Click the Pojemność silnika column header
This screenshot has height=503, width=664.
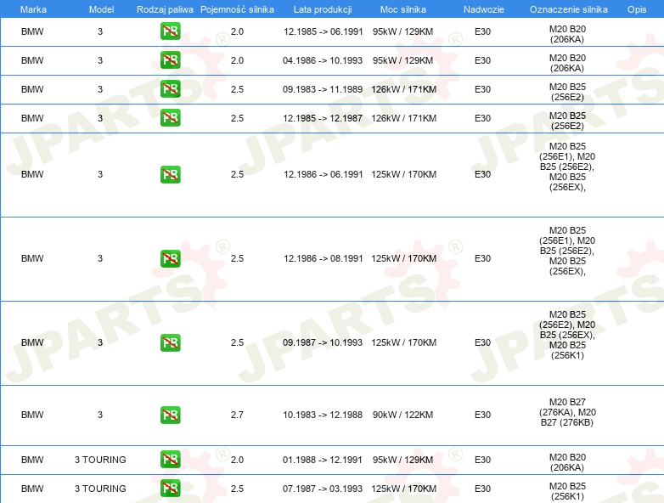click(x=237, y=9)
